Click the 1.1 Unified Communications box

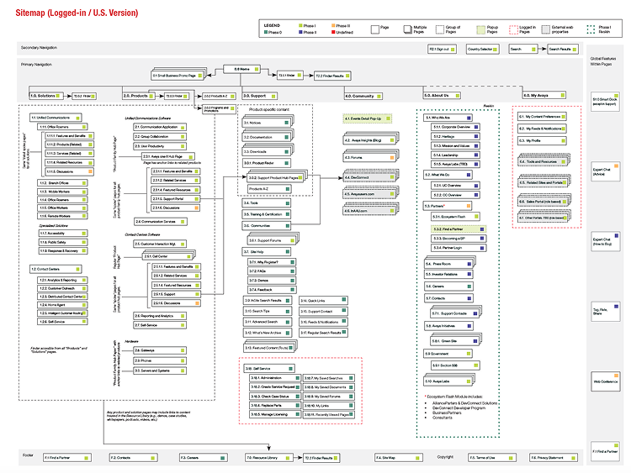[56, 118]
